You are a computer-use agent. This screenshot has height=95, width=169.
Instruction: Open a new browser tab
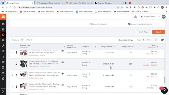click(x=135, y=3)
